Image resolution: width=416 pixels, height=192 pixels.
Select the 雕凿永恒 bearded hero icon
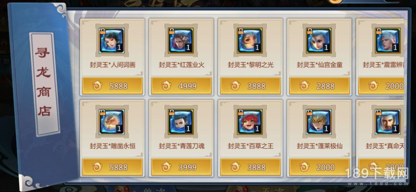pos(112,122)
